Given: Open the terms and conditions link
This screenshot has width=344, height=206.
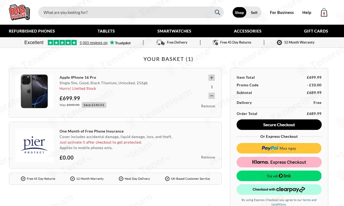Looking at the screenshot, I should [x=294, y=202].
